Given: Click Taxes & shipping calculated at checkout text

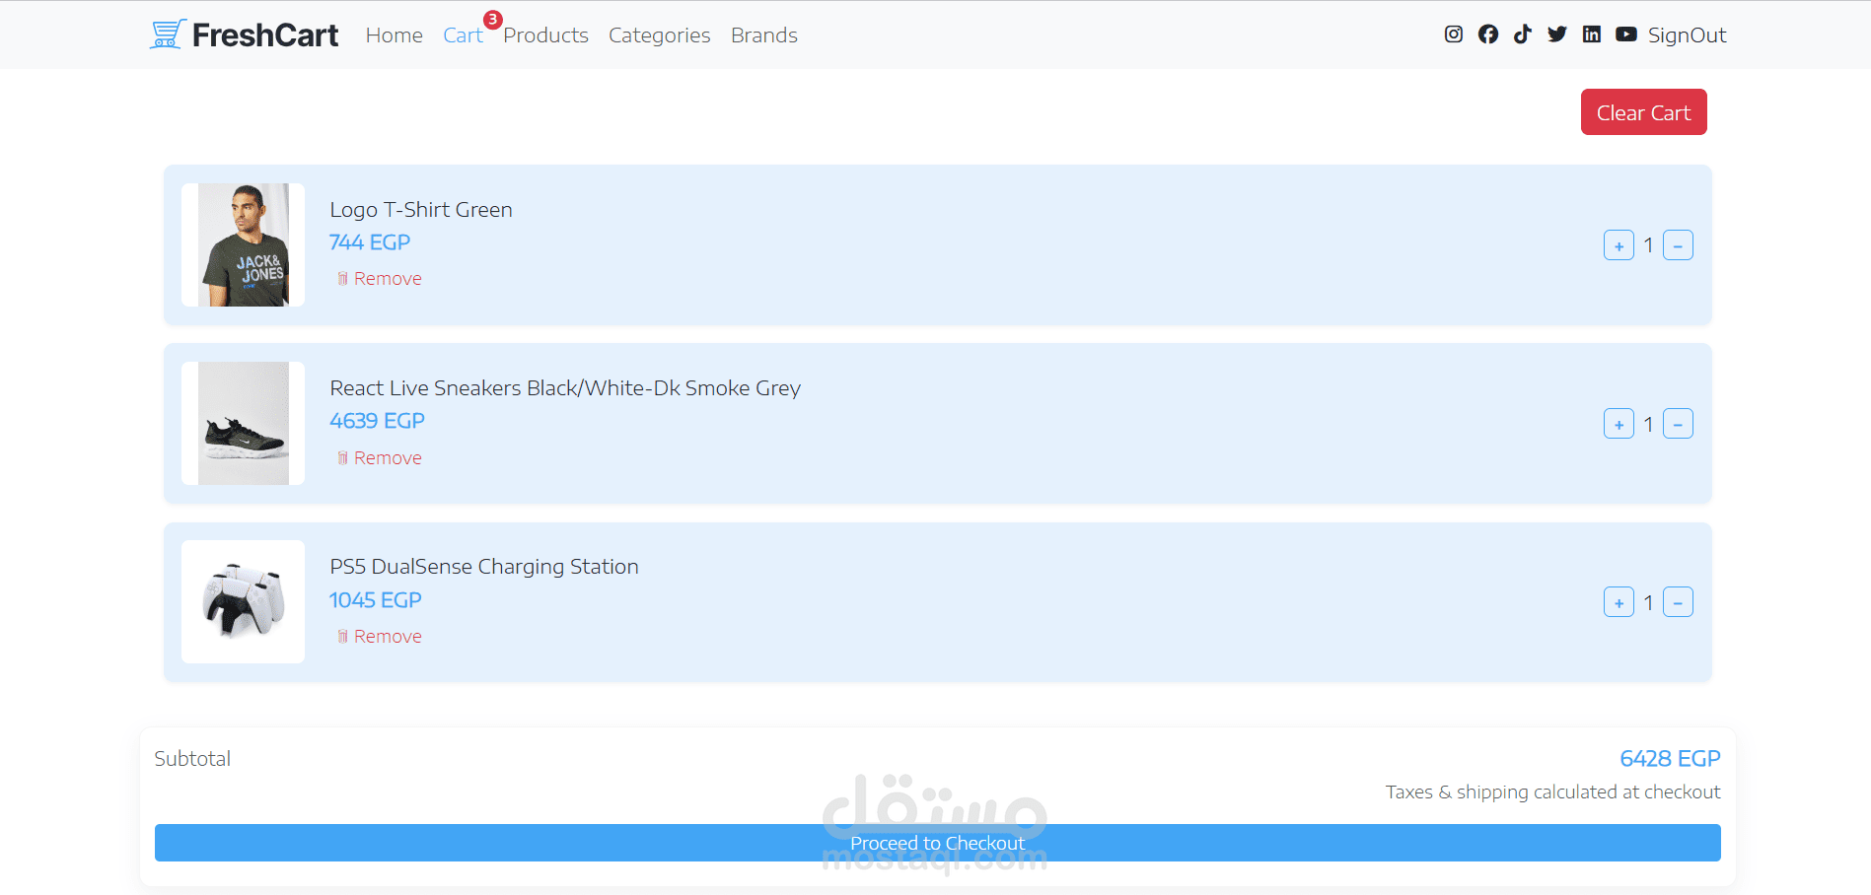Looking at the screenshot, I should (x=1552, y=792).
